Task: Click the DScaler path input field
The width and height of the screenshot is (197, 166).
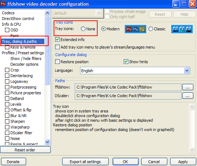Action: (x=128, y=96)
